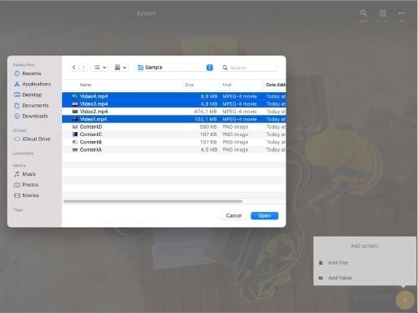This screenshot has width=418, height=313.
Task: Open the group-by options dropdown
Action: (120, 68)
